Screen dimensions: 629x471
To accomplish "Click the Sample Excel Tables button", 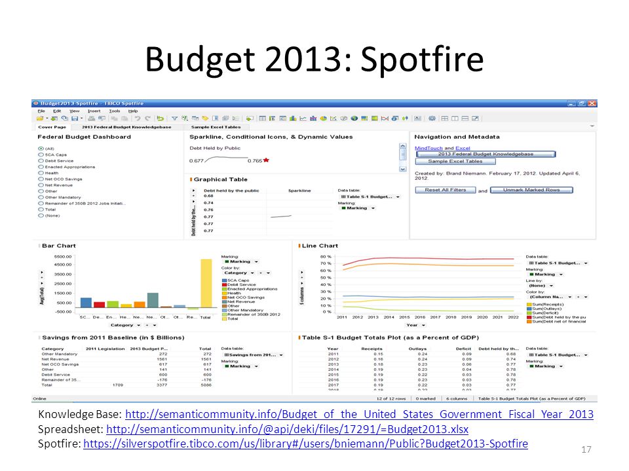I will pos(455,162).
